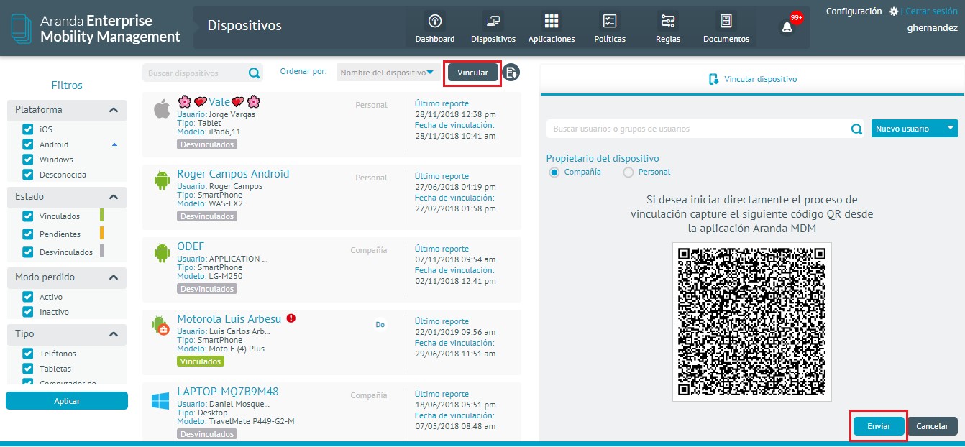Toggle the Tabletas type checkbox
This screenshot has width=965, height=447.
click(28, 369)
